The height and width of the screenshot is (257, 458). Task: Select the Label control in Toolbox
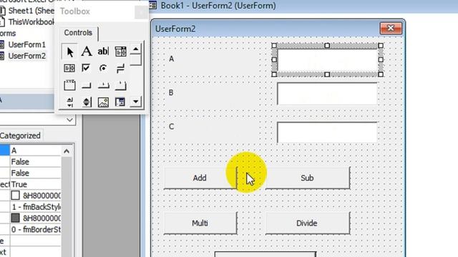coord(87,51)
